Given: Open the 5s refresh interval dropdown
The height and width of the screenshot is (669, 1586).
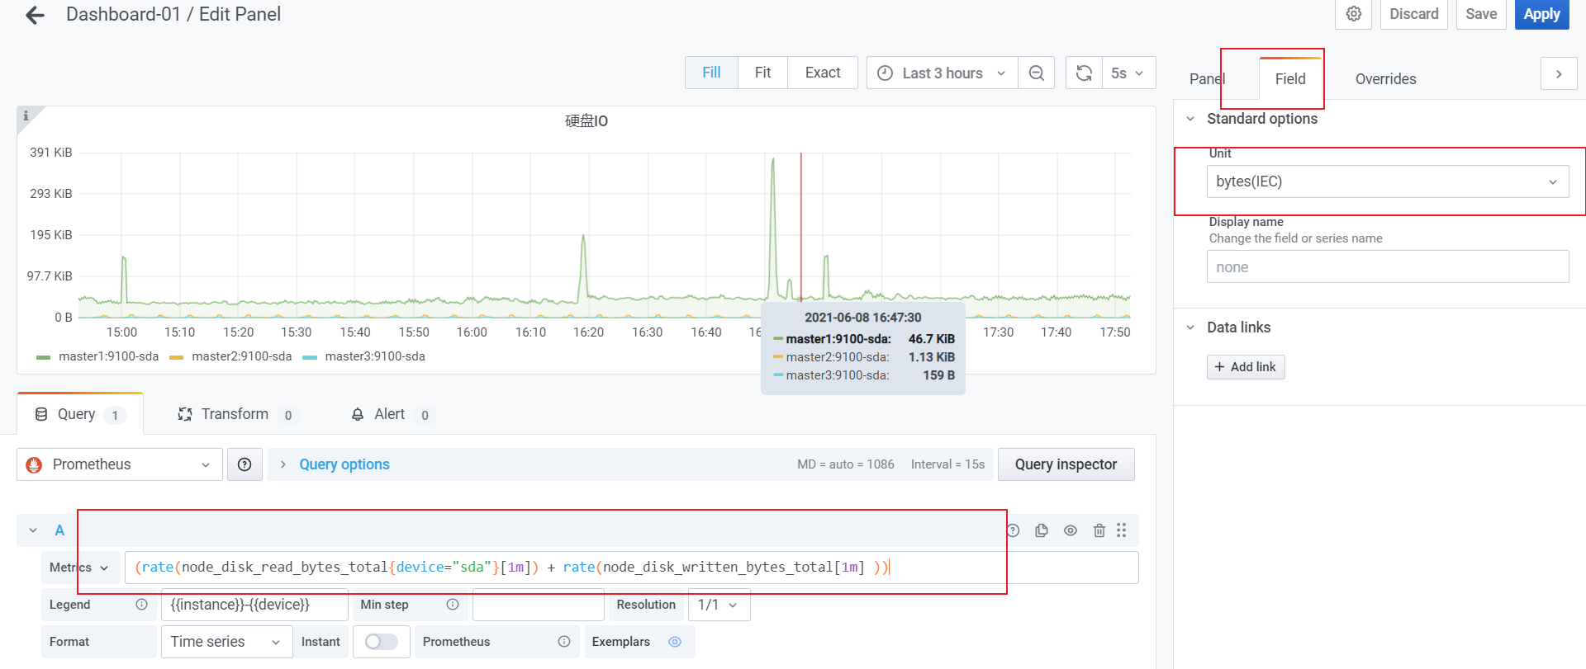Looking at the screenshot, I should [x=1128, y=73].
